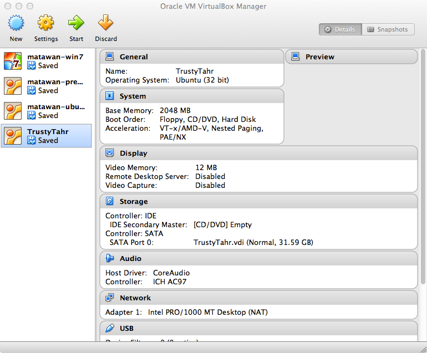Click the Discard label under the arrow
Screen dimensions: 427x353
coord(106,39)
